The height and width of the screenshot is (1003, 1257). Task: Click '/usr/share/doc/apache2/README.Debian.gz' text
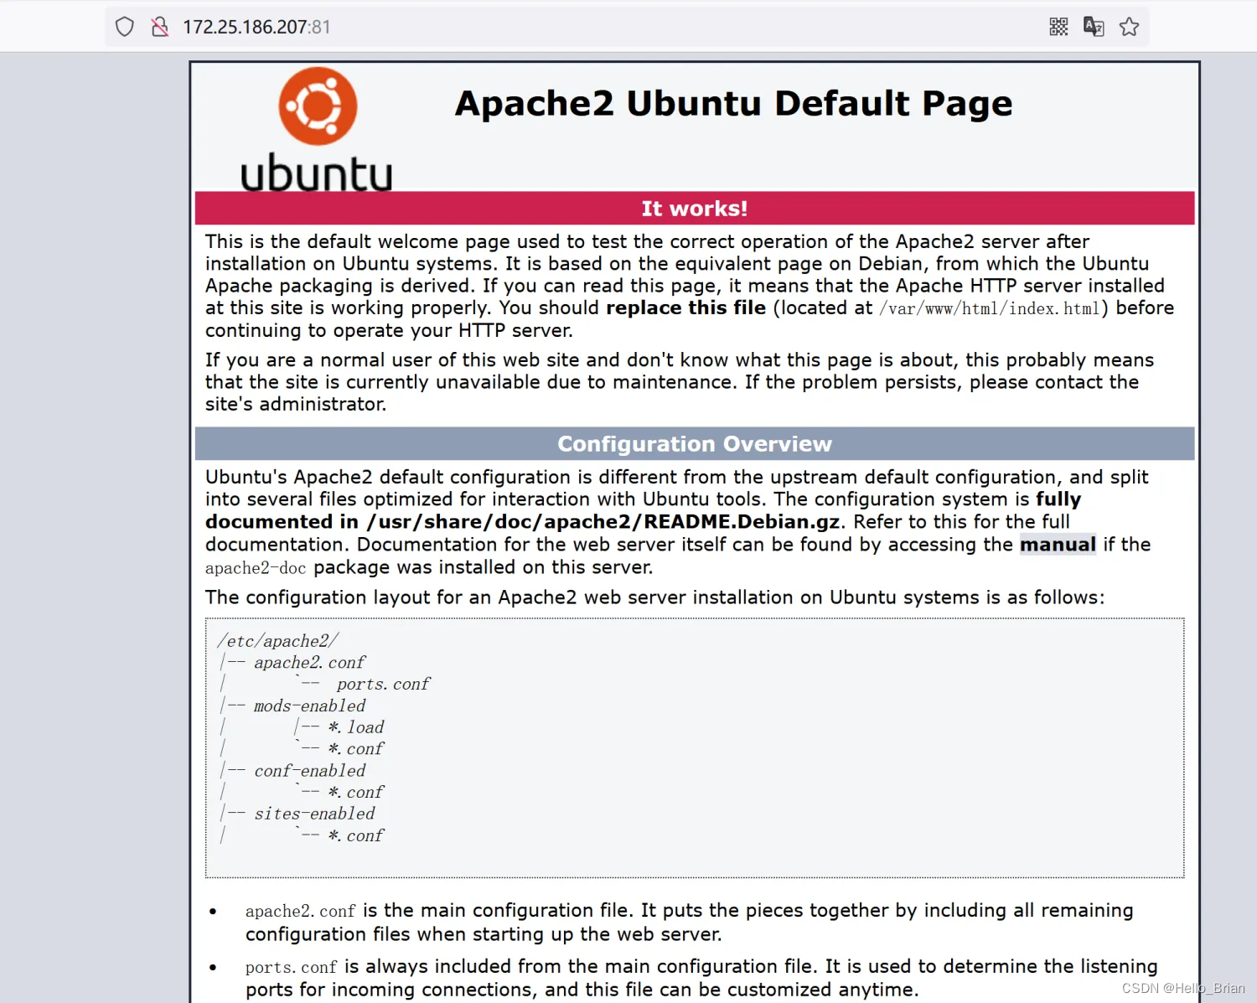coord(603,522)
